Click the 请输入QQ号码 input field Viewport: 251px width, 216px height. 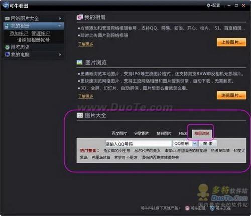tap(139, 144)
